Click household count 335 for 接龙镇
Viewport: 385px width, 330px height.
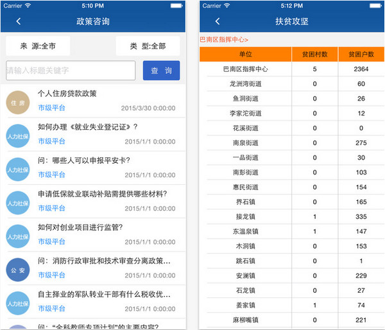pyautogui.click(x=361, y=216)
